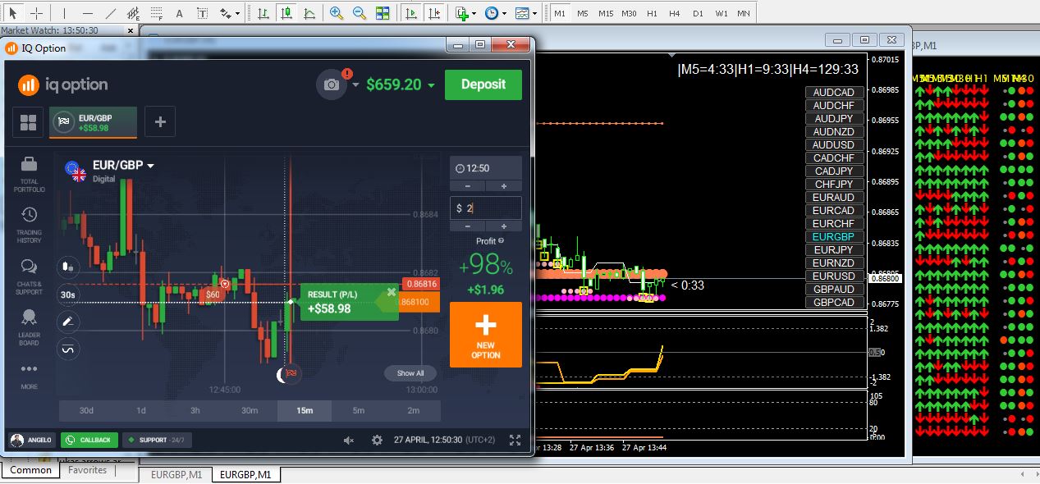Zoom in on the MetaTrader chart
The width and height of the screenshot is (1040, 484).
click(x=337, y=13)
